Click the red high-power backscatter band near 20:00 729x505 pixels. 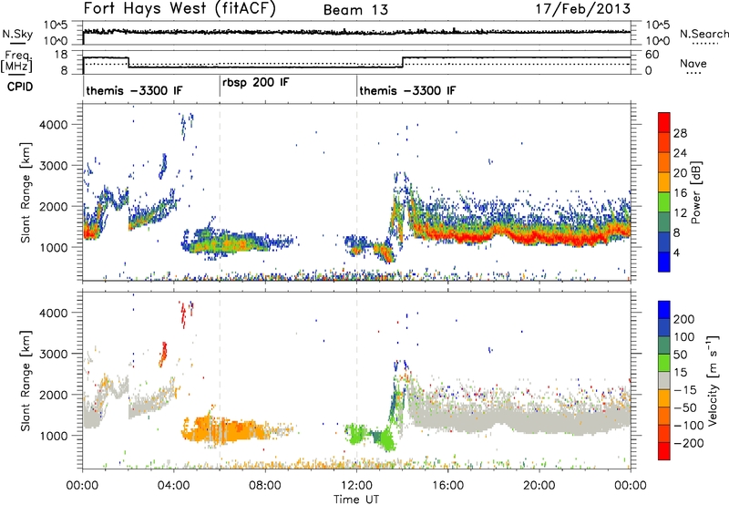(539, 237)
